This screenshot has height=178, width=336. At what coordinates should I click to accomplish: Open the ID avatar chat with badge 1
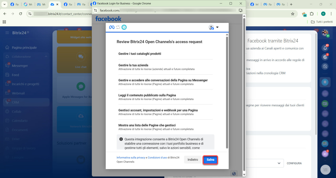325,154
